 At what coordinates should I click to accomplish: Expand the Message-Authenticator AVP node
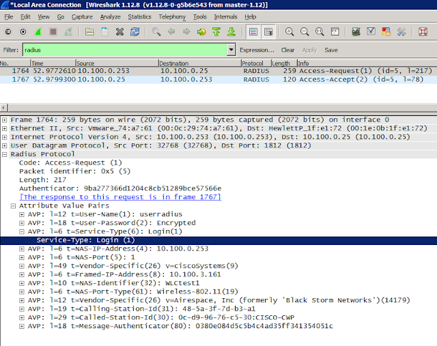[x=22, y=326]
